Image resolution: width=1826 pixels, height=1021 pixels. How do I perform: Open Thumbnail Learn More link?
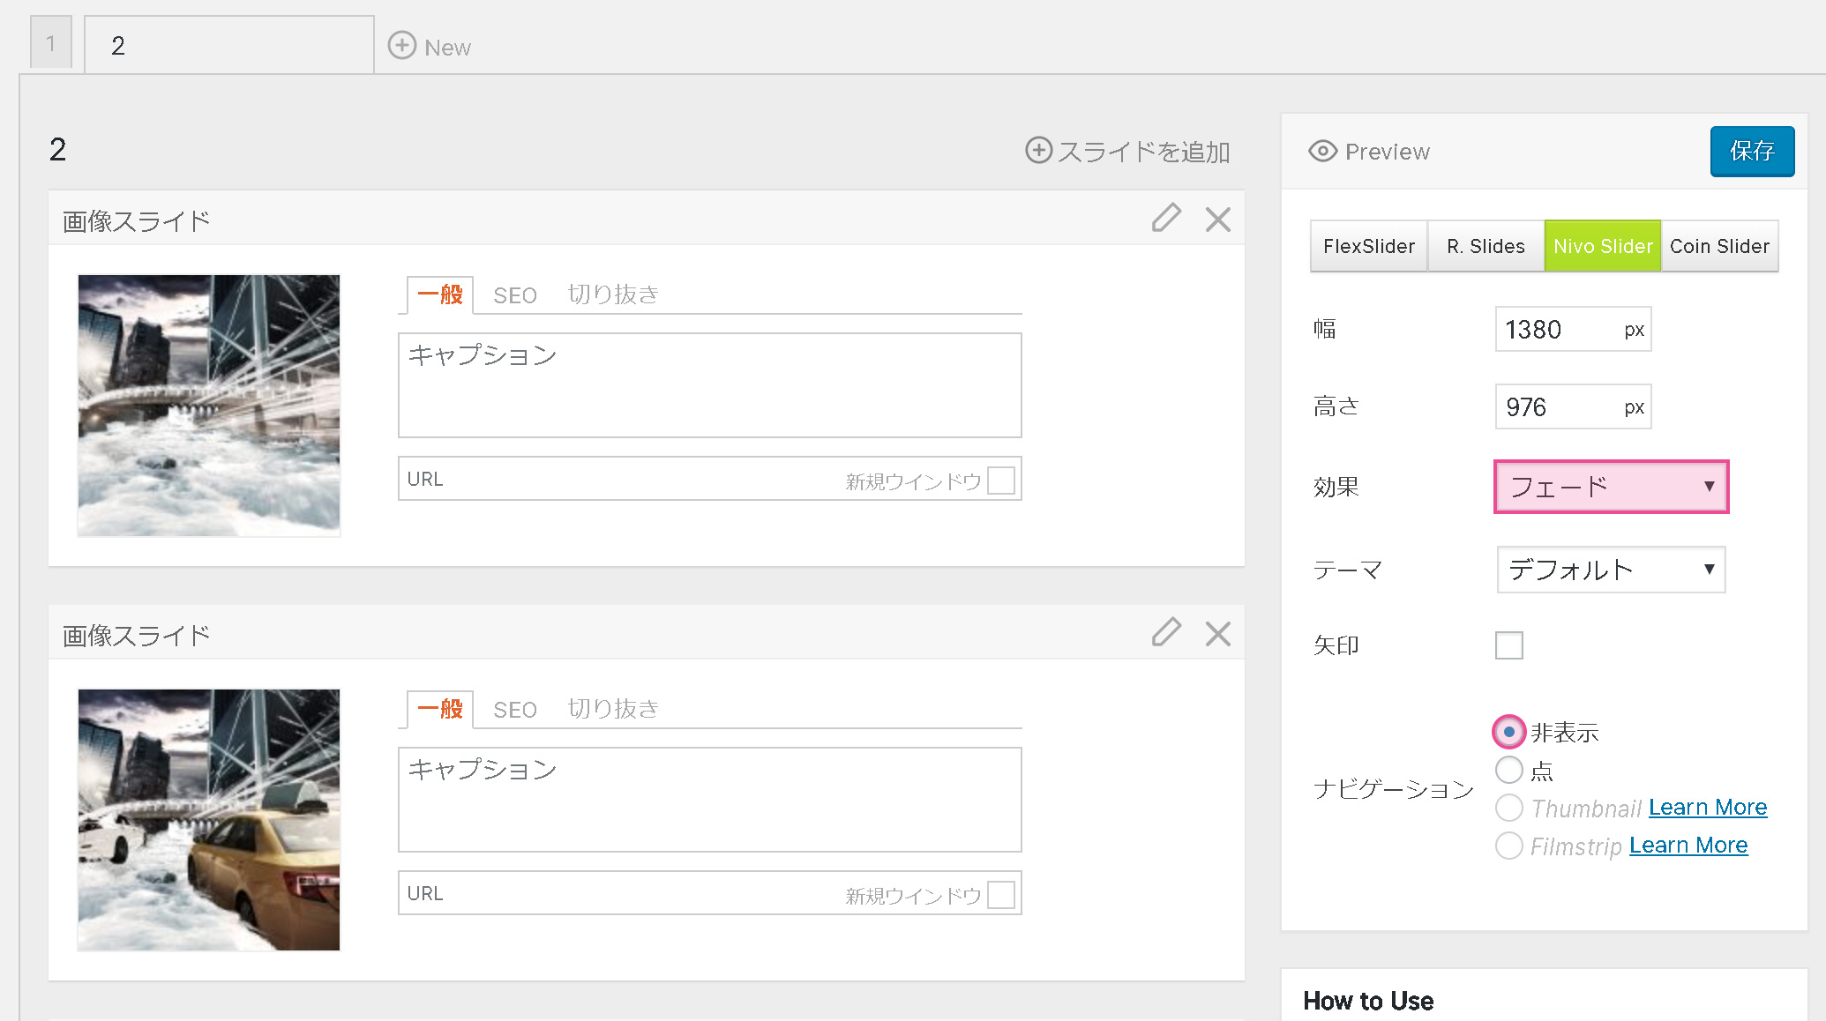(x=1707, y=808)
